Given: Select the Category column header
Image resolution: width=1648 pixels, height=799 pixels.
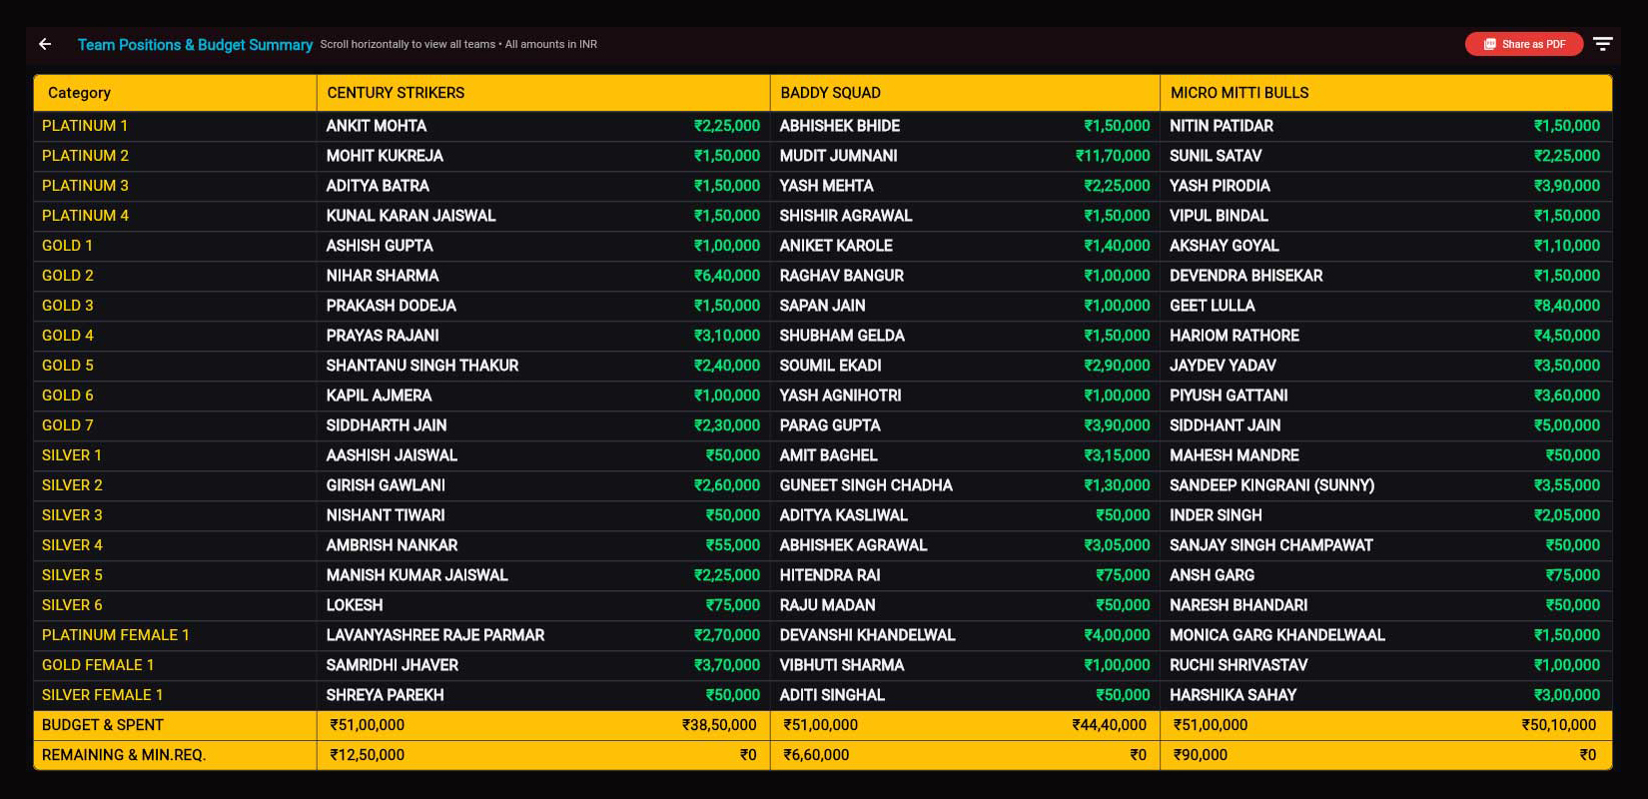Looking at the screenshot, I should [x=80, y=93].
